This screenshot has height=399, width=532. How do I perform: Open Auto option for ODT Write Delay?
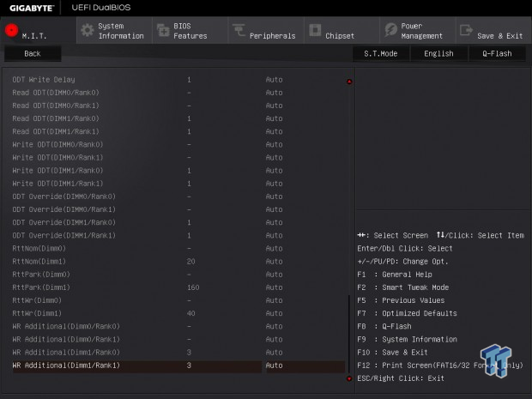click(274, 80)
